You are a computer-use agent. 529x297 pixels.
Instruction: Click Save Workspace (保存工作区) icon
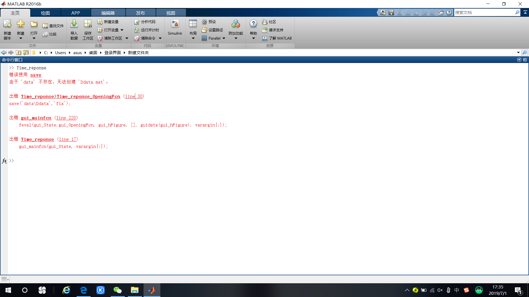click(88, 24)
